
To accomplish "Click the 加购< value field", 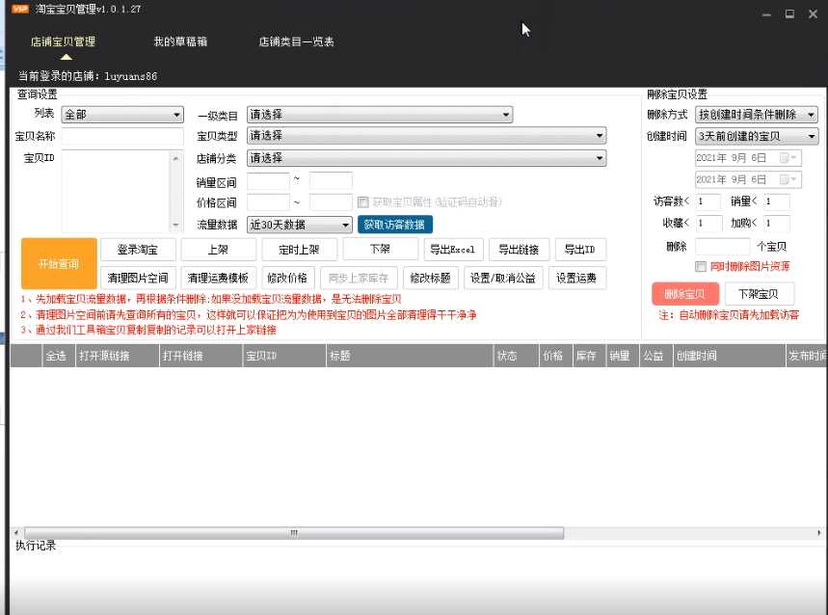I will click(x=777, y=224).
